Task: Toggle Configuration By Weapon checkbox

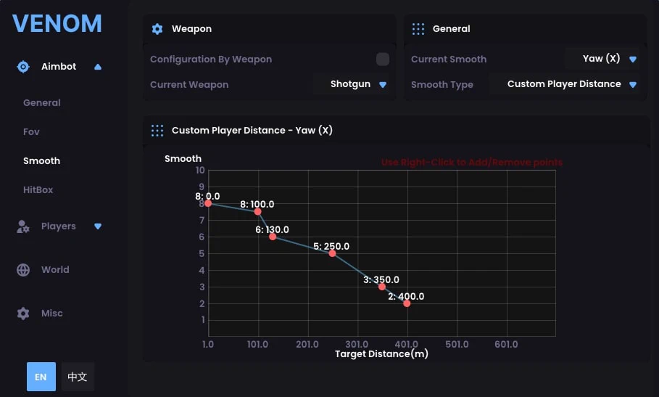Action: 383,59
